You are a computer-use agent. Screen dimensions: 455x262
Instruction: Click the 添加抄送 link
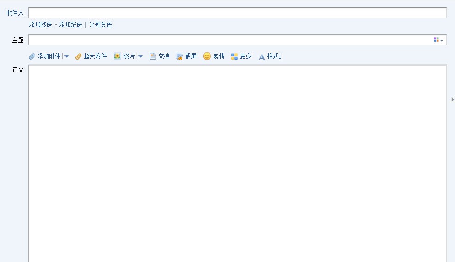click(40, 25)
